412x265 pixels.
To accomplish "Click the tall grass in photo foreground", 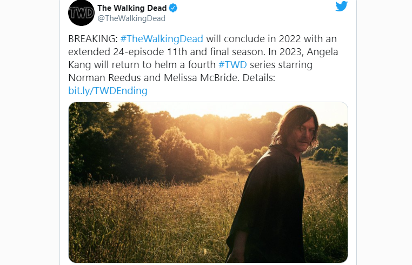I will point(147,223).
